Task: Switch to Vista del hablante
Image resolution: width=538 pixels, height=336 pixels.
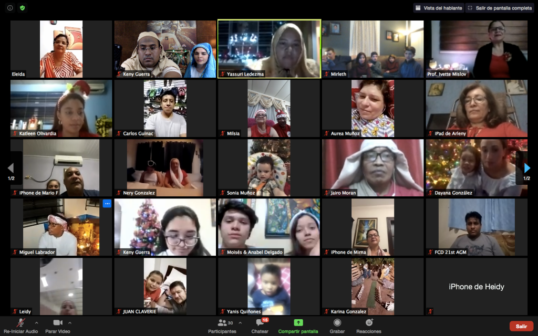Action: (x=438, y=8)
